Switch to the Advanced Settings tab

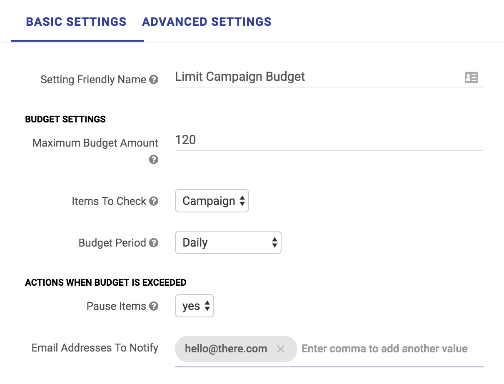coord(207,22)
